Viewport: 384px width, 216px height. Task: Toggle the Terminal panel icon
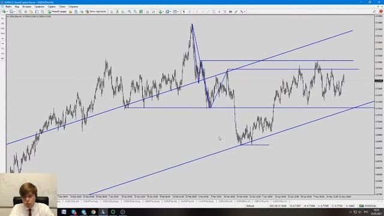point(37,11)
